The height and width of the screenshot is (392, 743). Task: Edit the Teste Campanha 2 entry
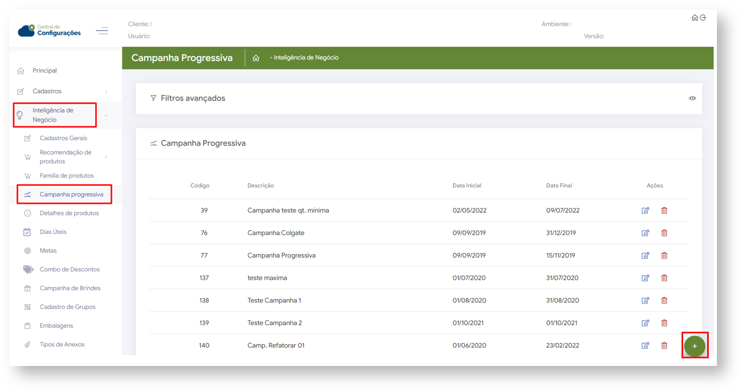point(645,323)
